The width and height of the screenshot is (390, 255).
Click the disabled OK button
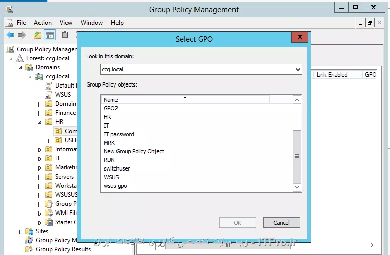238,223
